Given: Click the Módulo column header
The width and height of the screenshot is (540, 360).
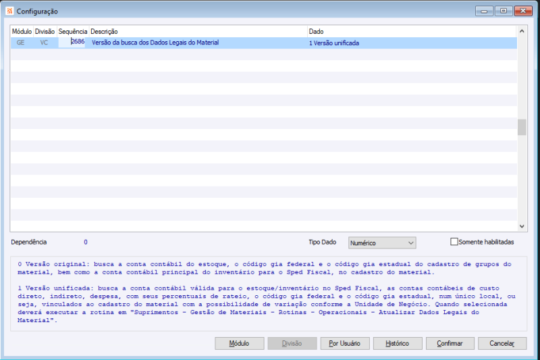Looking at the screenshot, I should [x=22, y=31].
